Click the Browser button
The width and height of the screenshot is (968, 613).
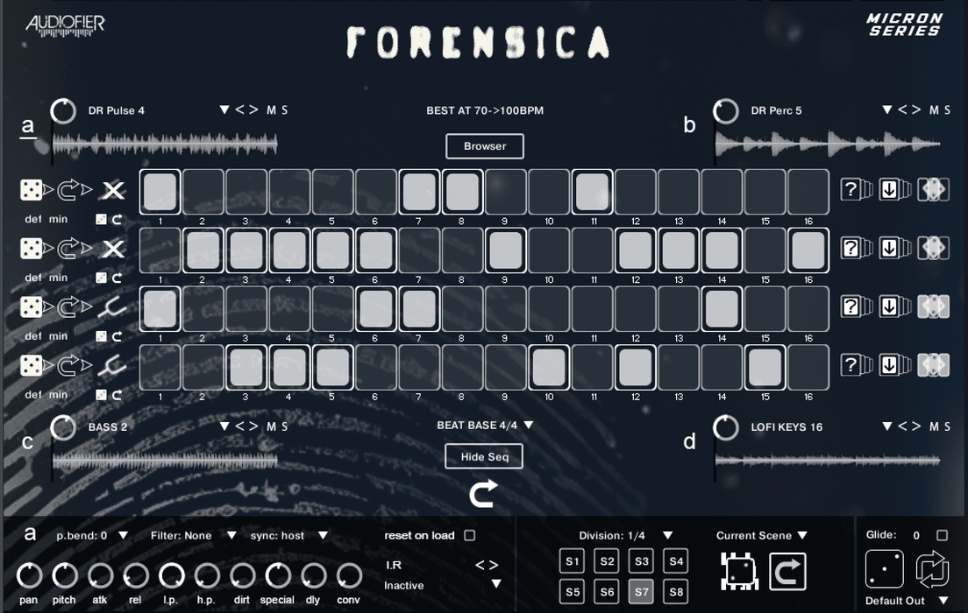pos(484,146)
